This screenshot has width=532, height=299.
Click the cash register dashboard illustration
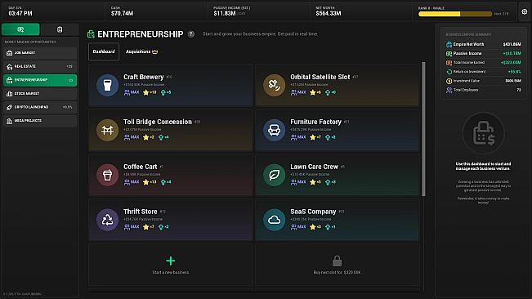pyautogui.click(x=484, y=133)
